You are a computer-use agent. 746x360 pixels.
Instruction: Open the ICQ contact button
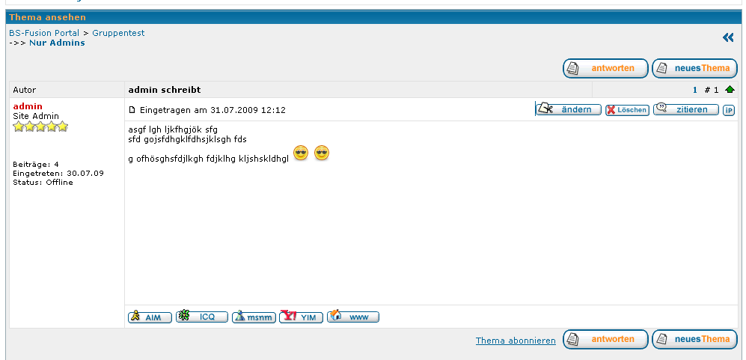[x=202, y=317]
